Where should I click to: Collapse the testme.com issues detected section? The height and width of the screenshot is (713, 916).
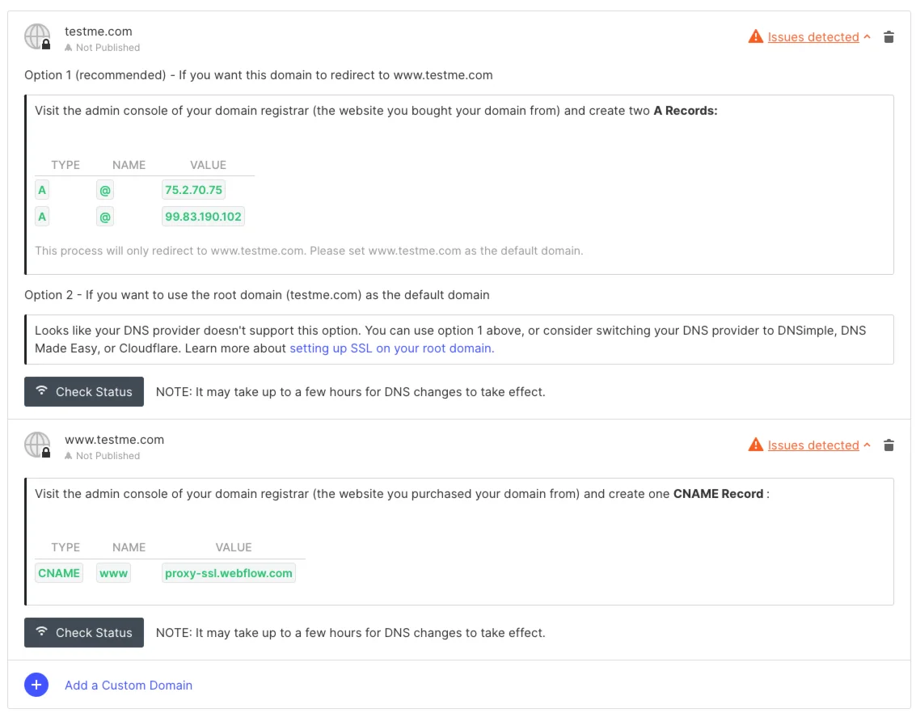[867, 36]
